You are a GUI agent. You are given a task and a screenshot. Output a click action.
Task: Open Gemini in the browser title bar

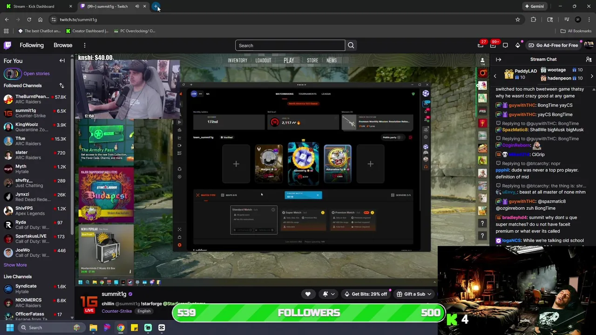click(534, 7)
